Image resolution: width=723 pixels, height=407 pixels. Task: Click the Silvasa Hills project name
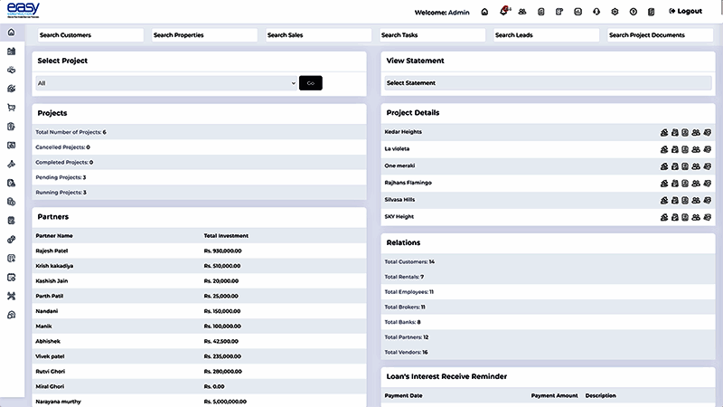pos(399,200)
